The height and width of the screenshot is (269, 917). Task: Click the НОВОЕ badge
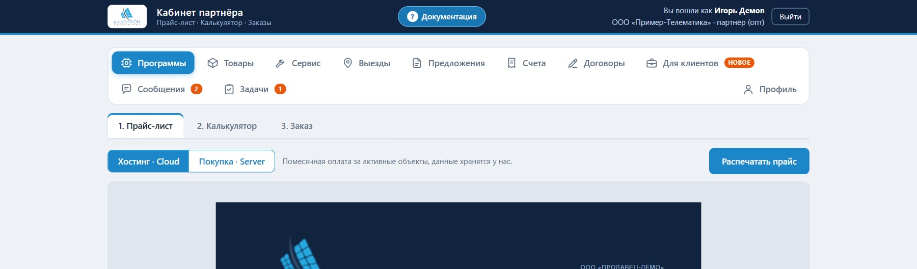click(739, 63)
